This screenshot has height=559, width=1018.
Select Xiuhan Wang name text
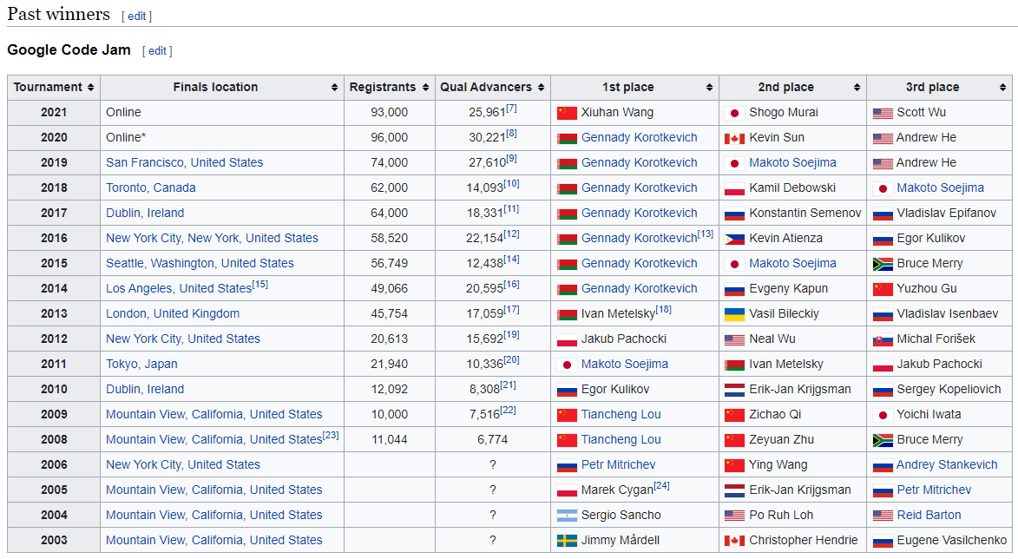pos(617,112)
